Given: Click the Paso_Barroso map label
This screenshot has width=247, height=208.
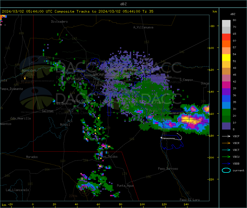Looking at the screenshot, I should 168,169.
